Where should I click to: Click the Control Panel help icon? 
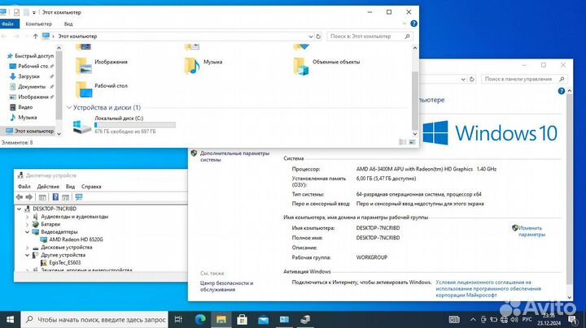point(562,91)
